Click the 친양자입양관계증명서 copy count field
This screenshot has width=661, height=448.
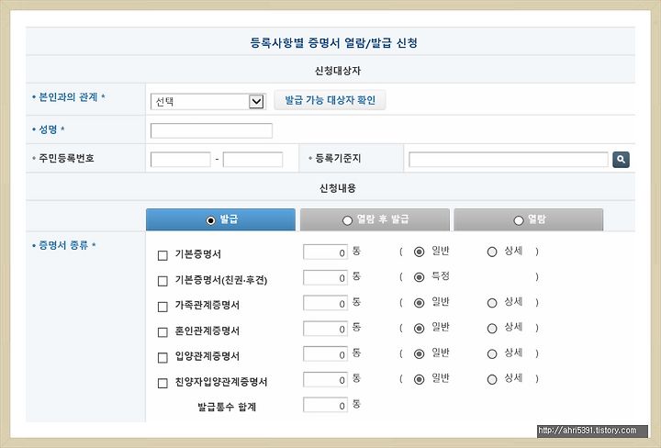pos(325,380)
